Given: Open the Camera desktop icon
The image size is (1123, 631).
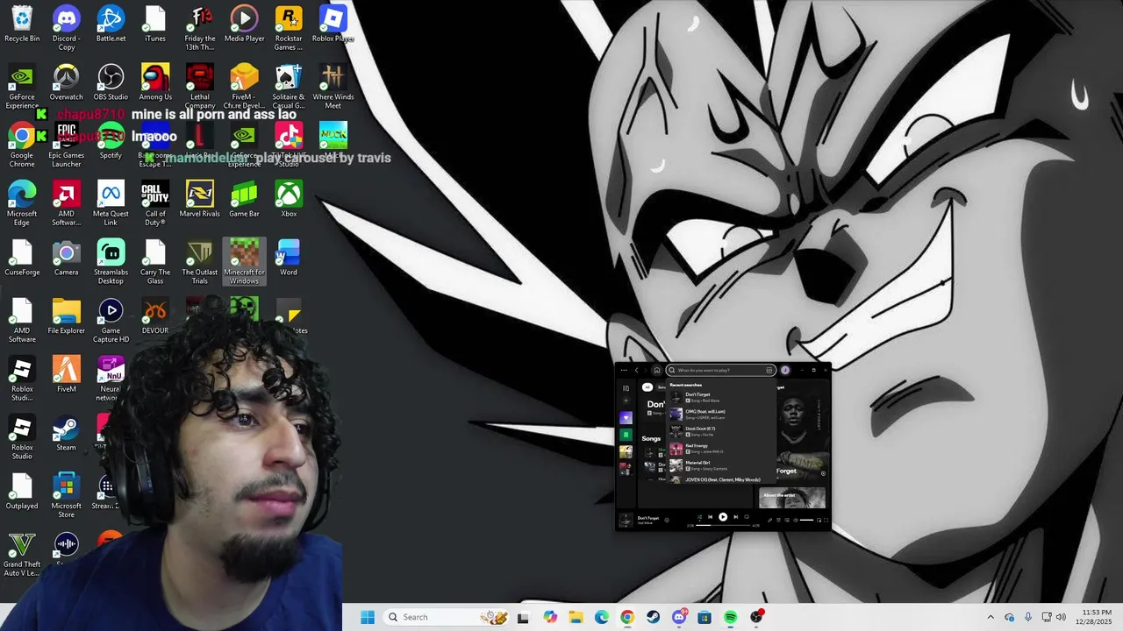Looking at the screenshot, I should 66,259.
